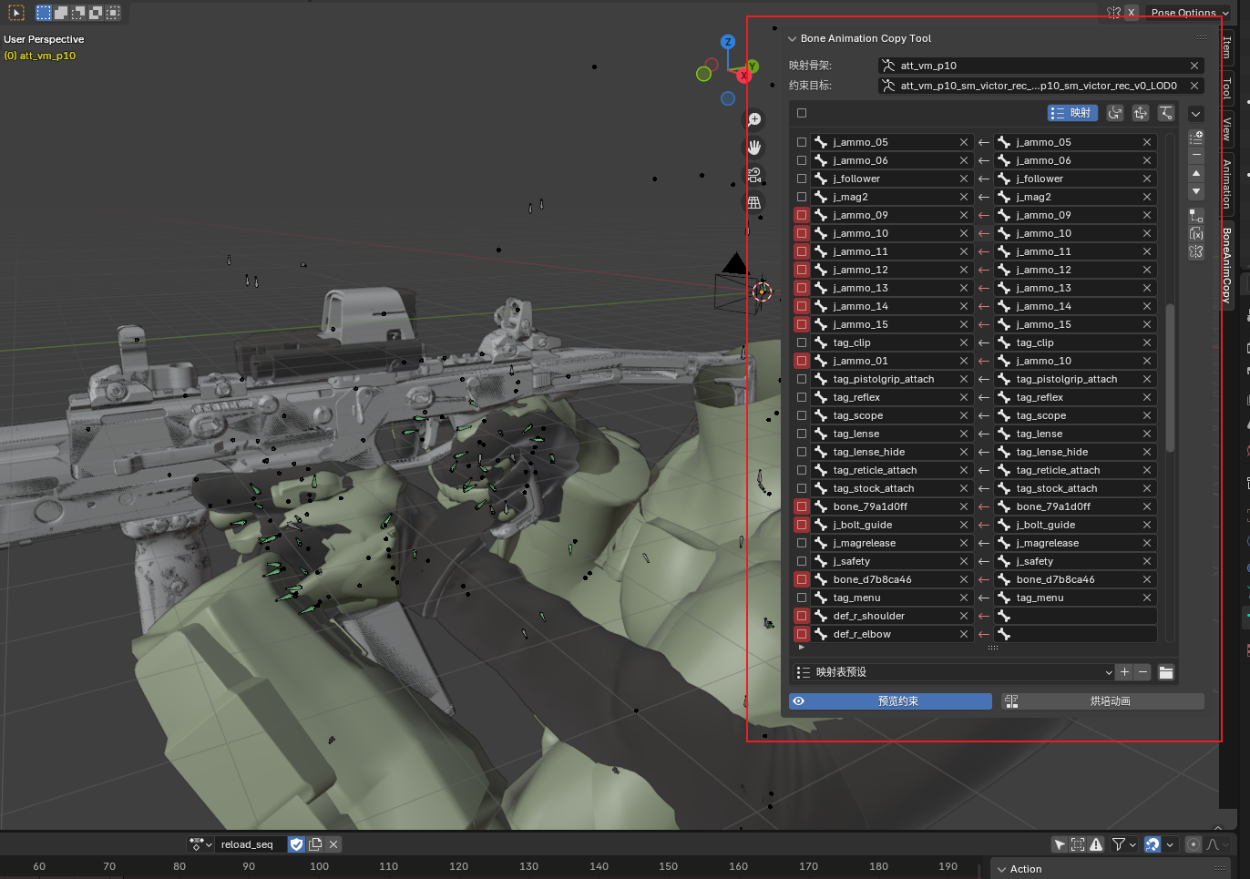The width and height of the screenshot is (1250, 879).
Task: Toggle the viewport camera view icon
Action: pos(754,175)
